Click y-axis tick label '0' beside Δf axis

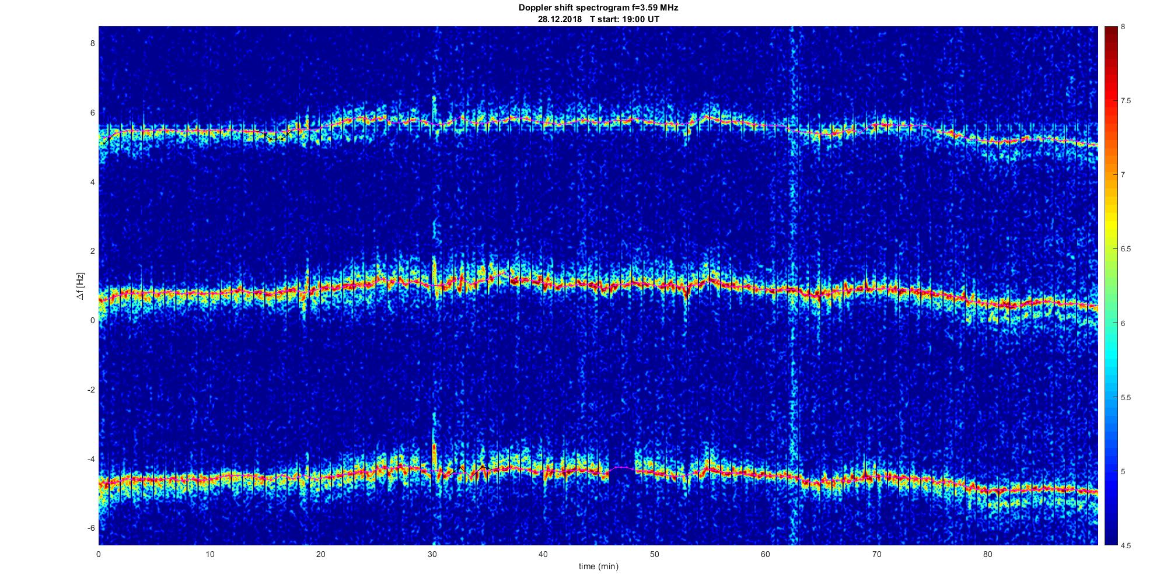click(x=92, y=320)
